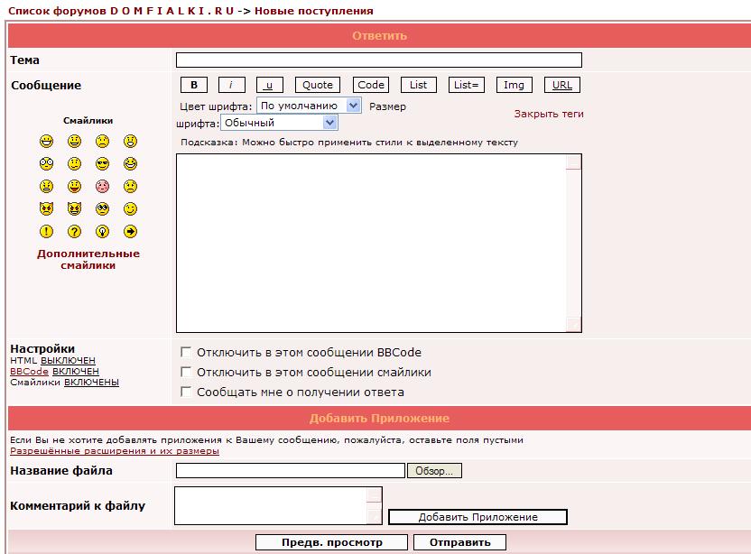Click the white 'Добавить Приложение' button
This screenshot has width=751, height=554.
[x=478, y=517]
